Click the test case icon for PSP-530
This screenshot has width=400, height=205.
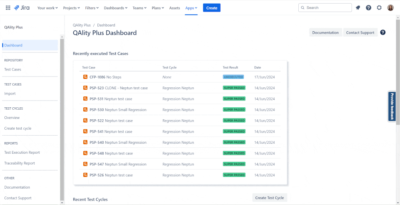point(85,110)
